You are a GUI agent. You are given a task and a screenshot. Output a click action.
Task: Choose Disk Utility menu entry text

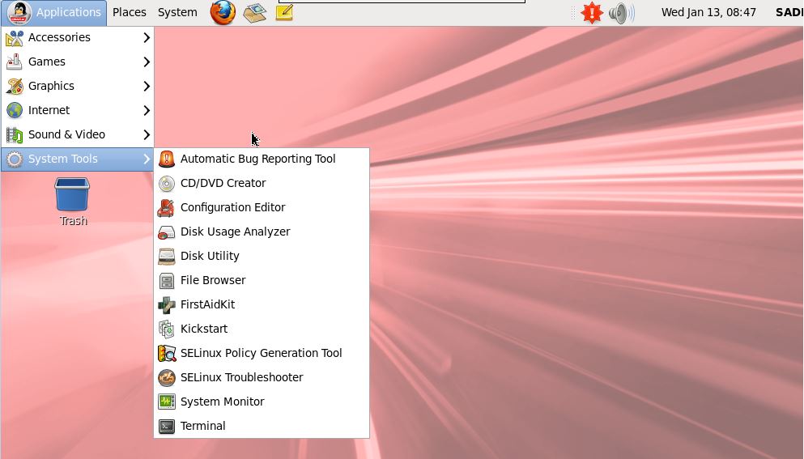tap(210, 256)
